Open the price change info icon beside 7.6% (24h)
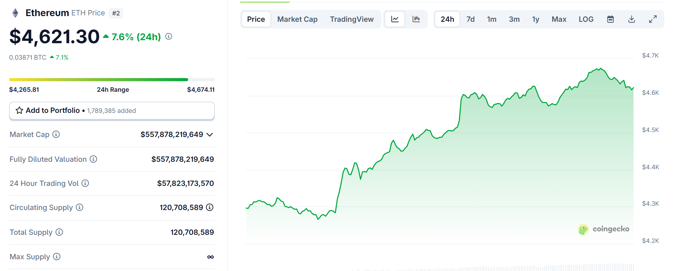Viewport: 679px width, 271px height. [x=169, y=37]
